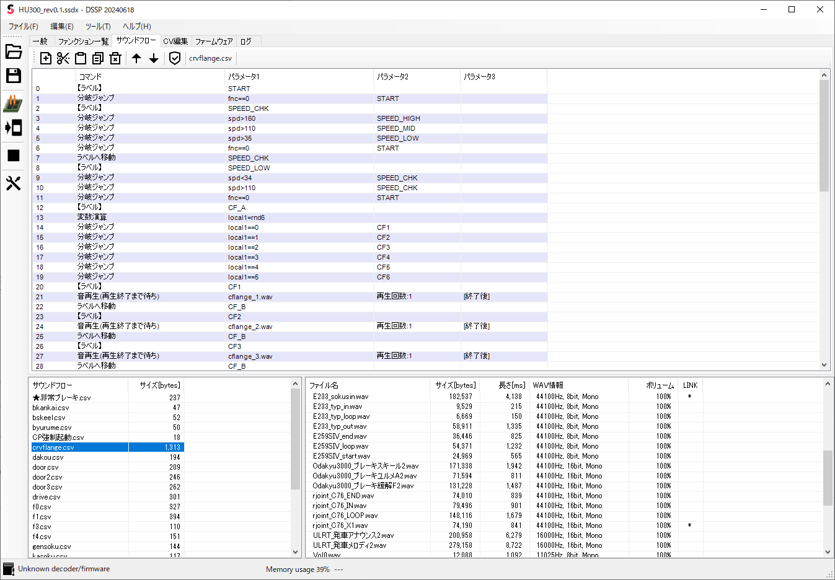Click the open folder icon in sidebar
Screen dimensions: 835x580
pyautogui.click(x=14, y=51)
